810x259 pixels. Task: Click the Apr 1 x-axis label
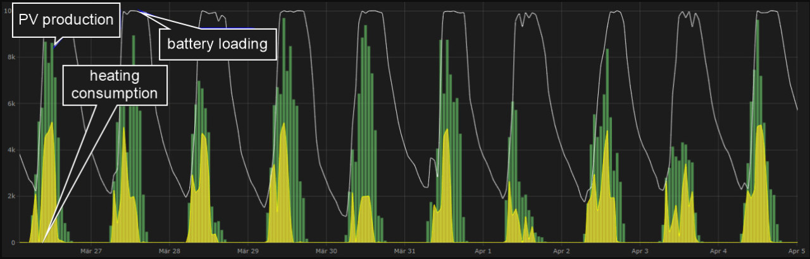(483, 251)
